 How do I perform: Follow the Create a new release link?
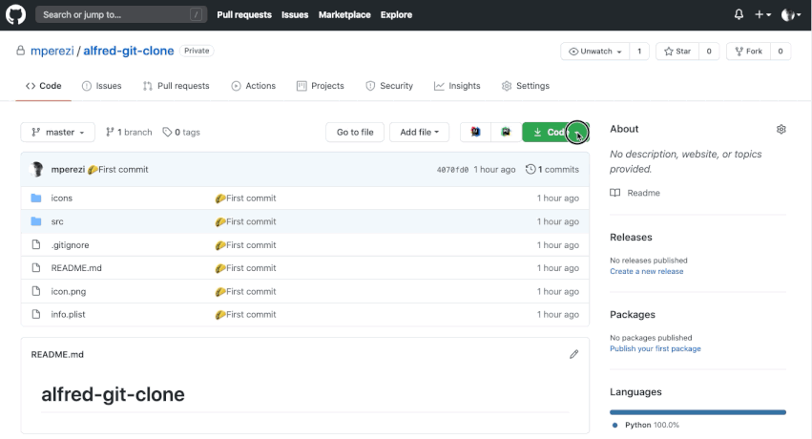(x=646, y=271)
